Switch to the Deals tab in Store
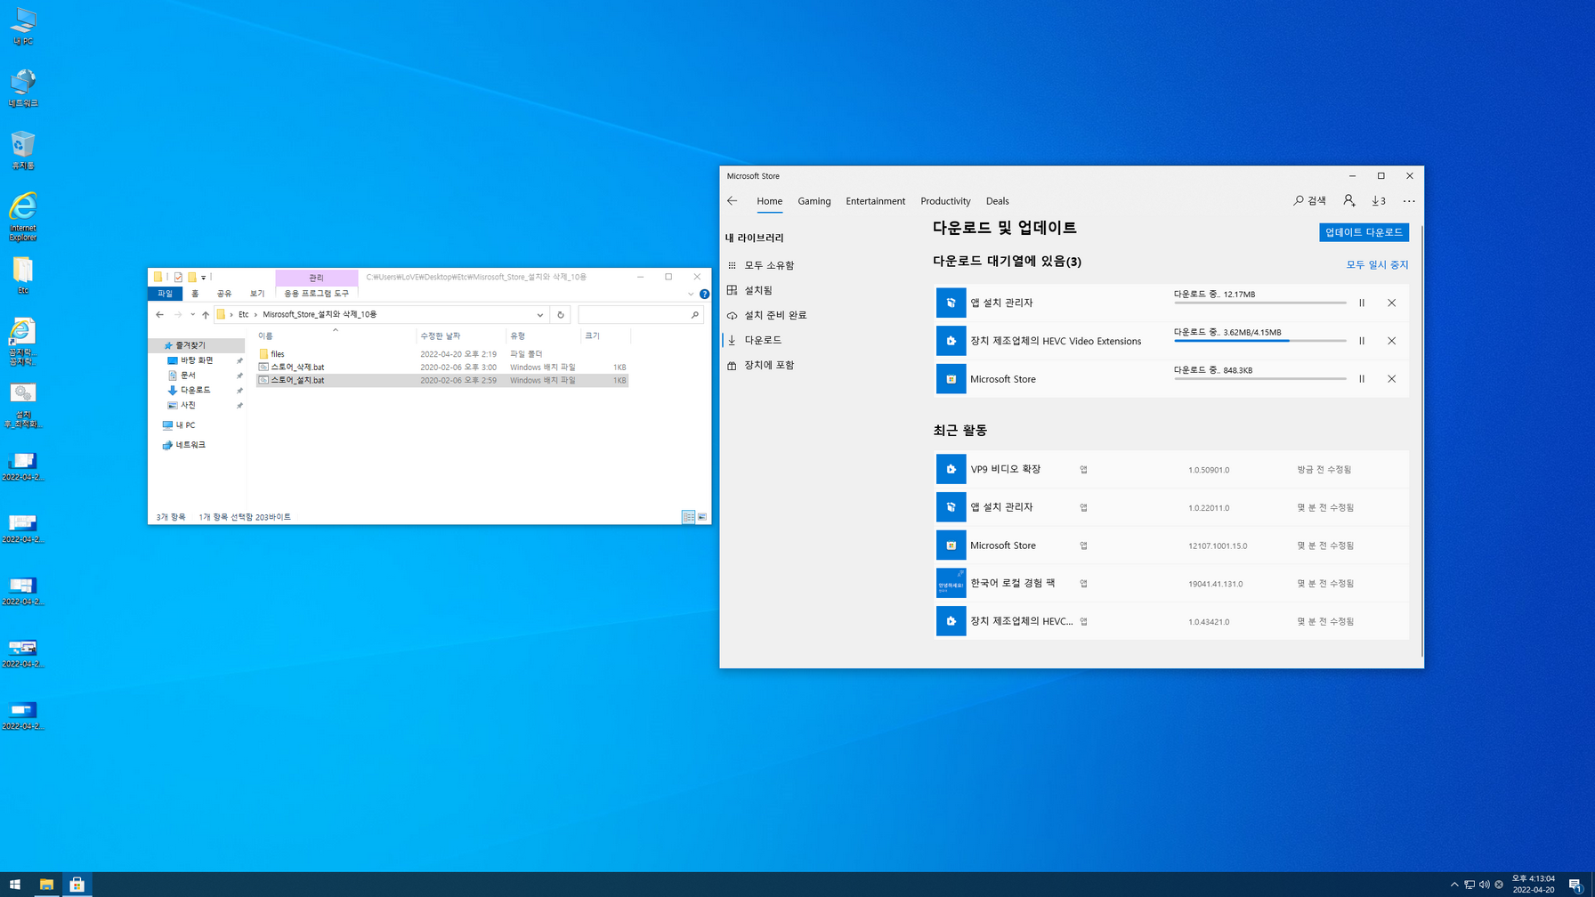The width and height of the screenshot is (1595, 897). point(998,201)
